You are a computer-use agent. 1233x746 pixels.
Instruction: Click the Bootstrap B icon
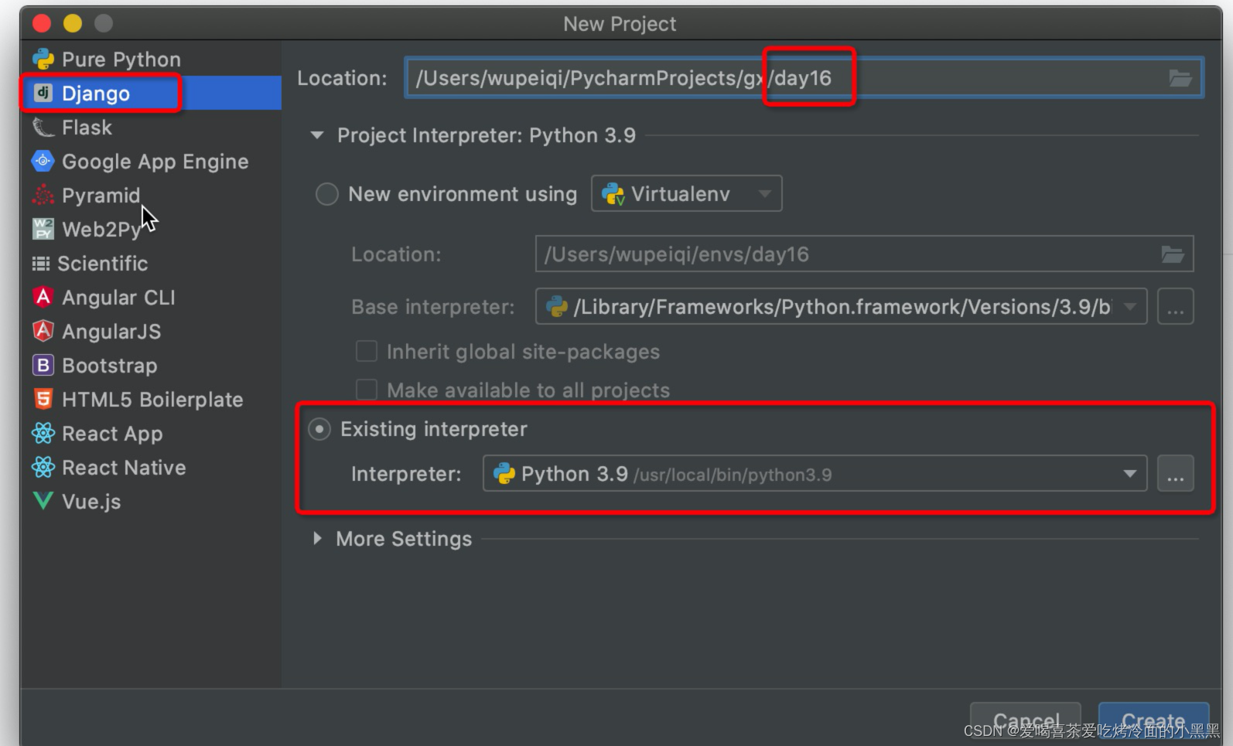[x=43, y=365]
